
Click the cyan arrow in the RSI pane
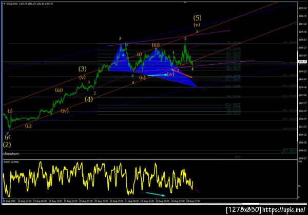156,194
